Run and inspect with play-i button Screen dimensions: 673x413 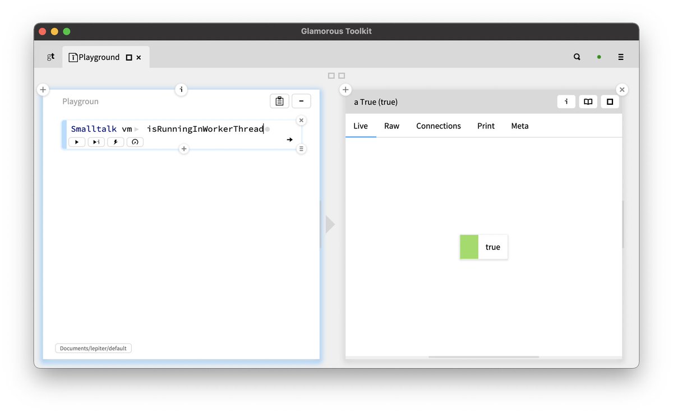[96, 142]
